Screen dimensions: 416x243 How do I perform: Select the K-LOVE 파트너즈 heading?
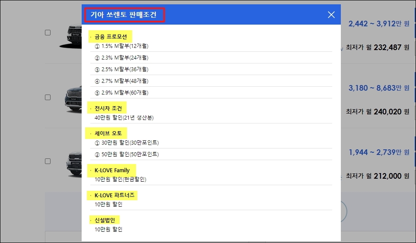click(114, 195)
